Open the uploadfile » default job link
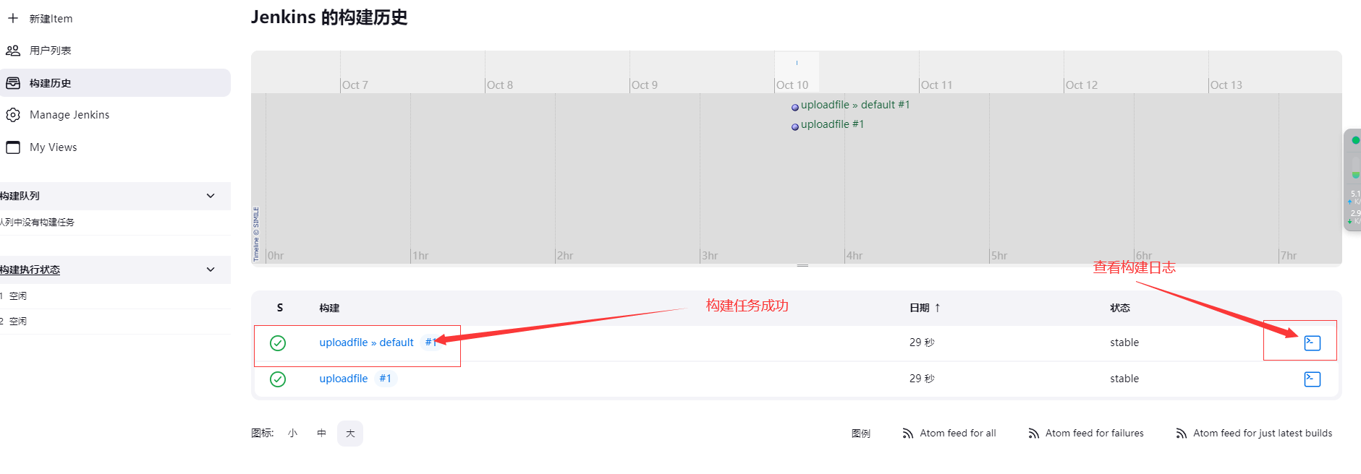This screenshot has height=474, width=1361. (366, 342)
